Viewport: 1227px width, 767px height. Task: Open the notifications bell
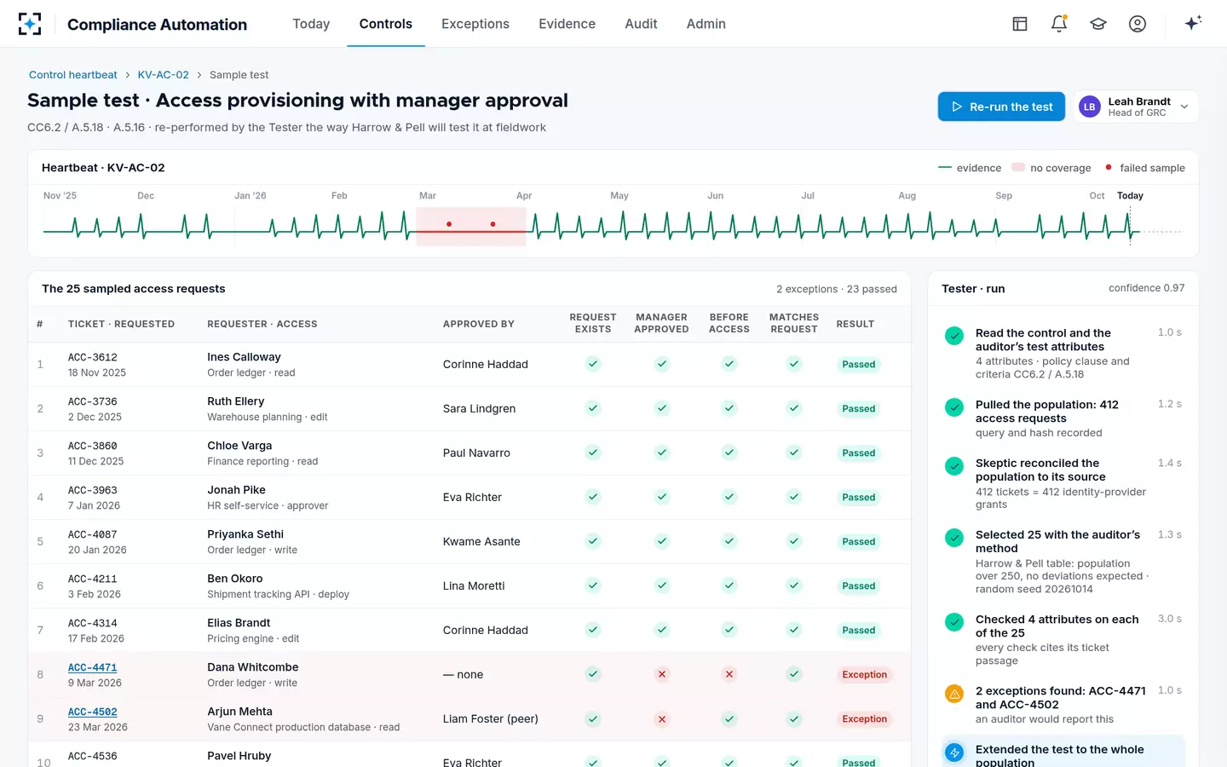(x=1059, y=24)
